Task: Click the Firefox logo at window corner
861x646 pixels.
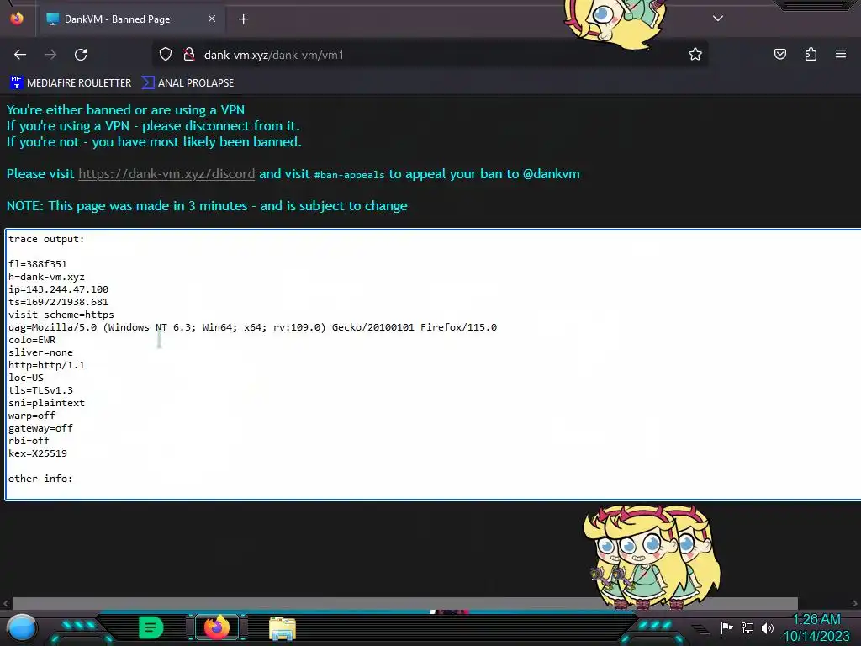Action: 17,19
